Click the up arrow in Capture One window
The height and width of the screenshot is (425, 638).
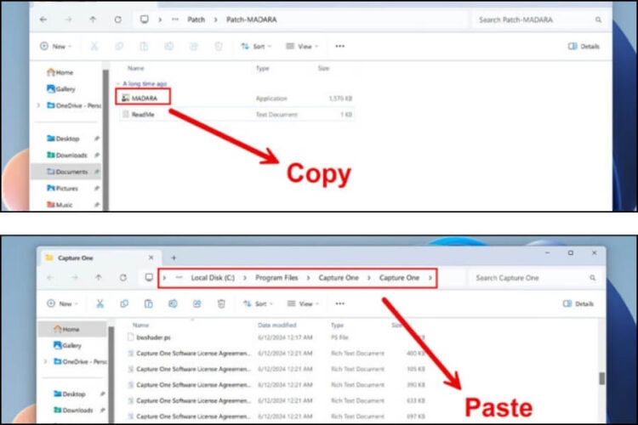(x=99, y=278)
